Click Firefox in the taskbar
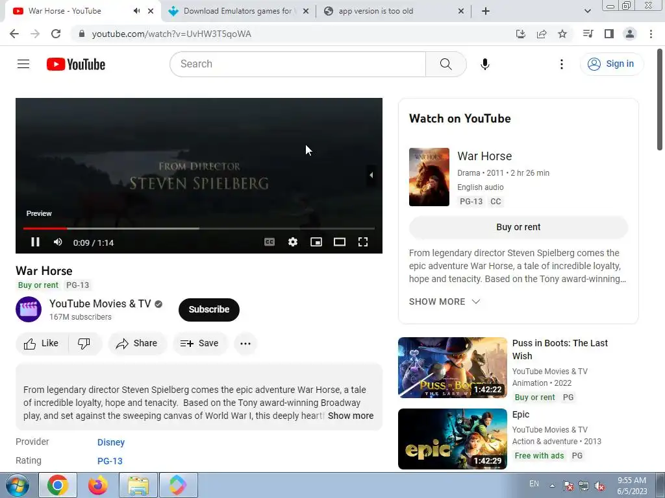The width and height of the screenshot is (665, 498). pyautogui.click(x=98, y=485)
